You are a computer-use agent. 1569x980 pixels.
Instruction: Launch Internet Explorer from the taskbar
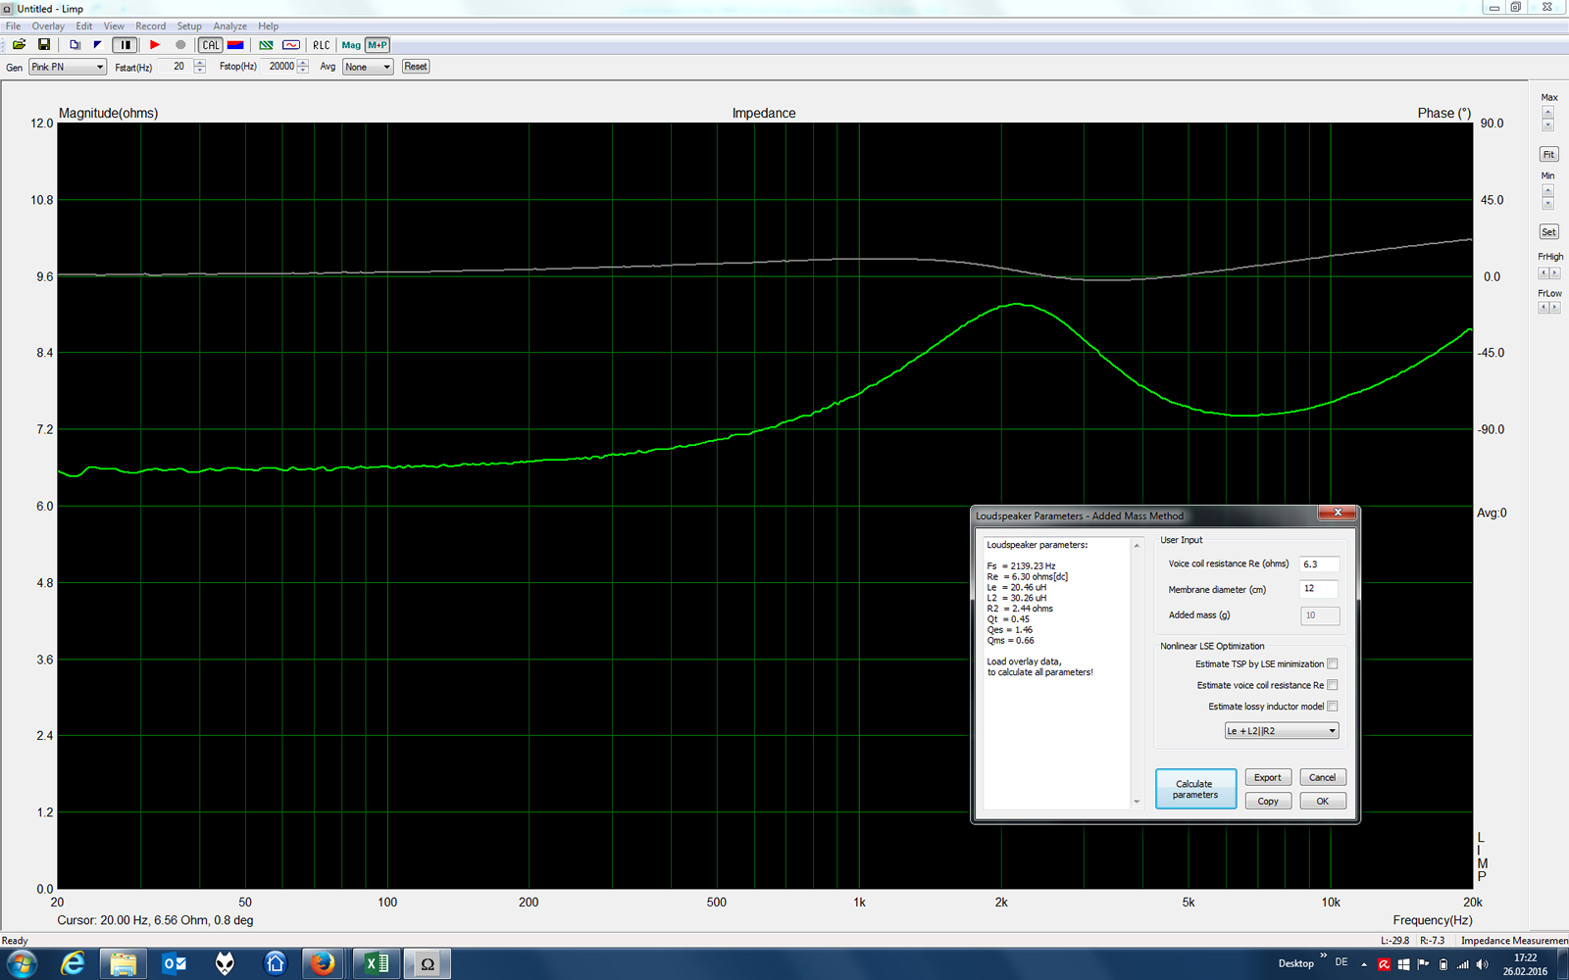(x=73, y=964)
